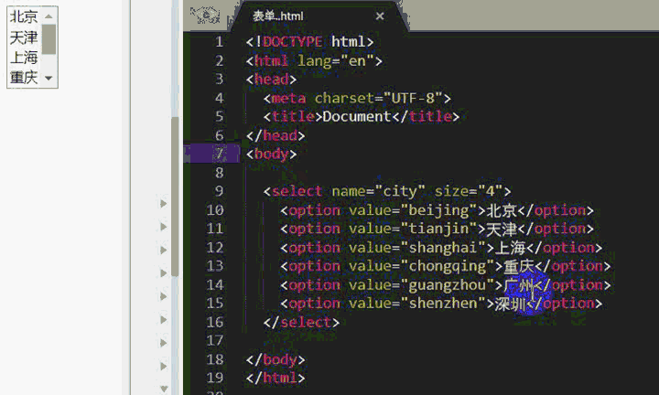The image size is (659, 395).
Task: Click the option value="guangzhou" line
Action: pos(445,285)
